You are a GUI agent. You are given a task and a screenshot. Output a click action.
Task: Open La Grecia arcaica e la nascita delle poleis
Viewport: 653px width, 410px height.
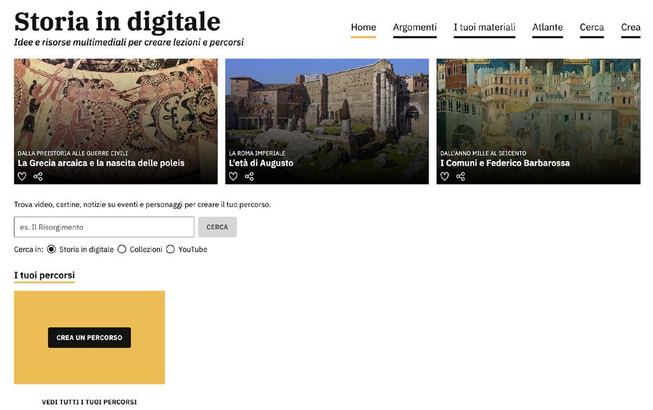tap(101, 163)
